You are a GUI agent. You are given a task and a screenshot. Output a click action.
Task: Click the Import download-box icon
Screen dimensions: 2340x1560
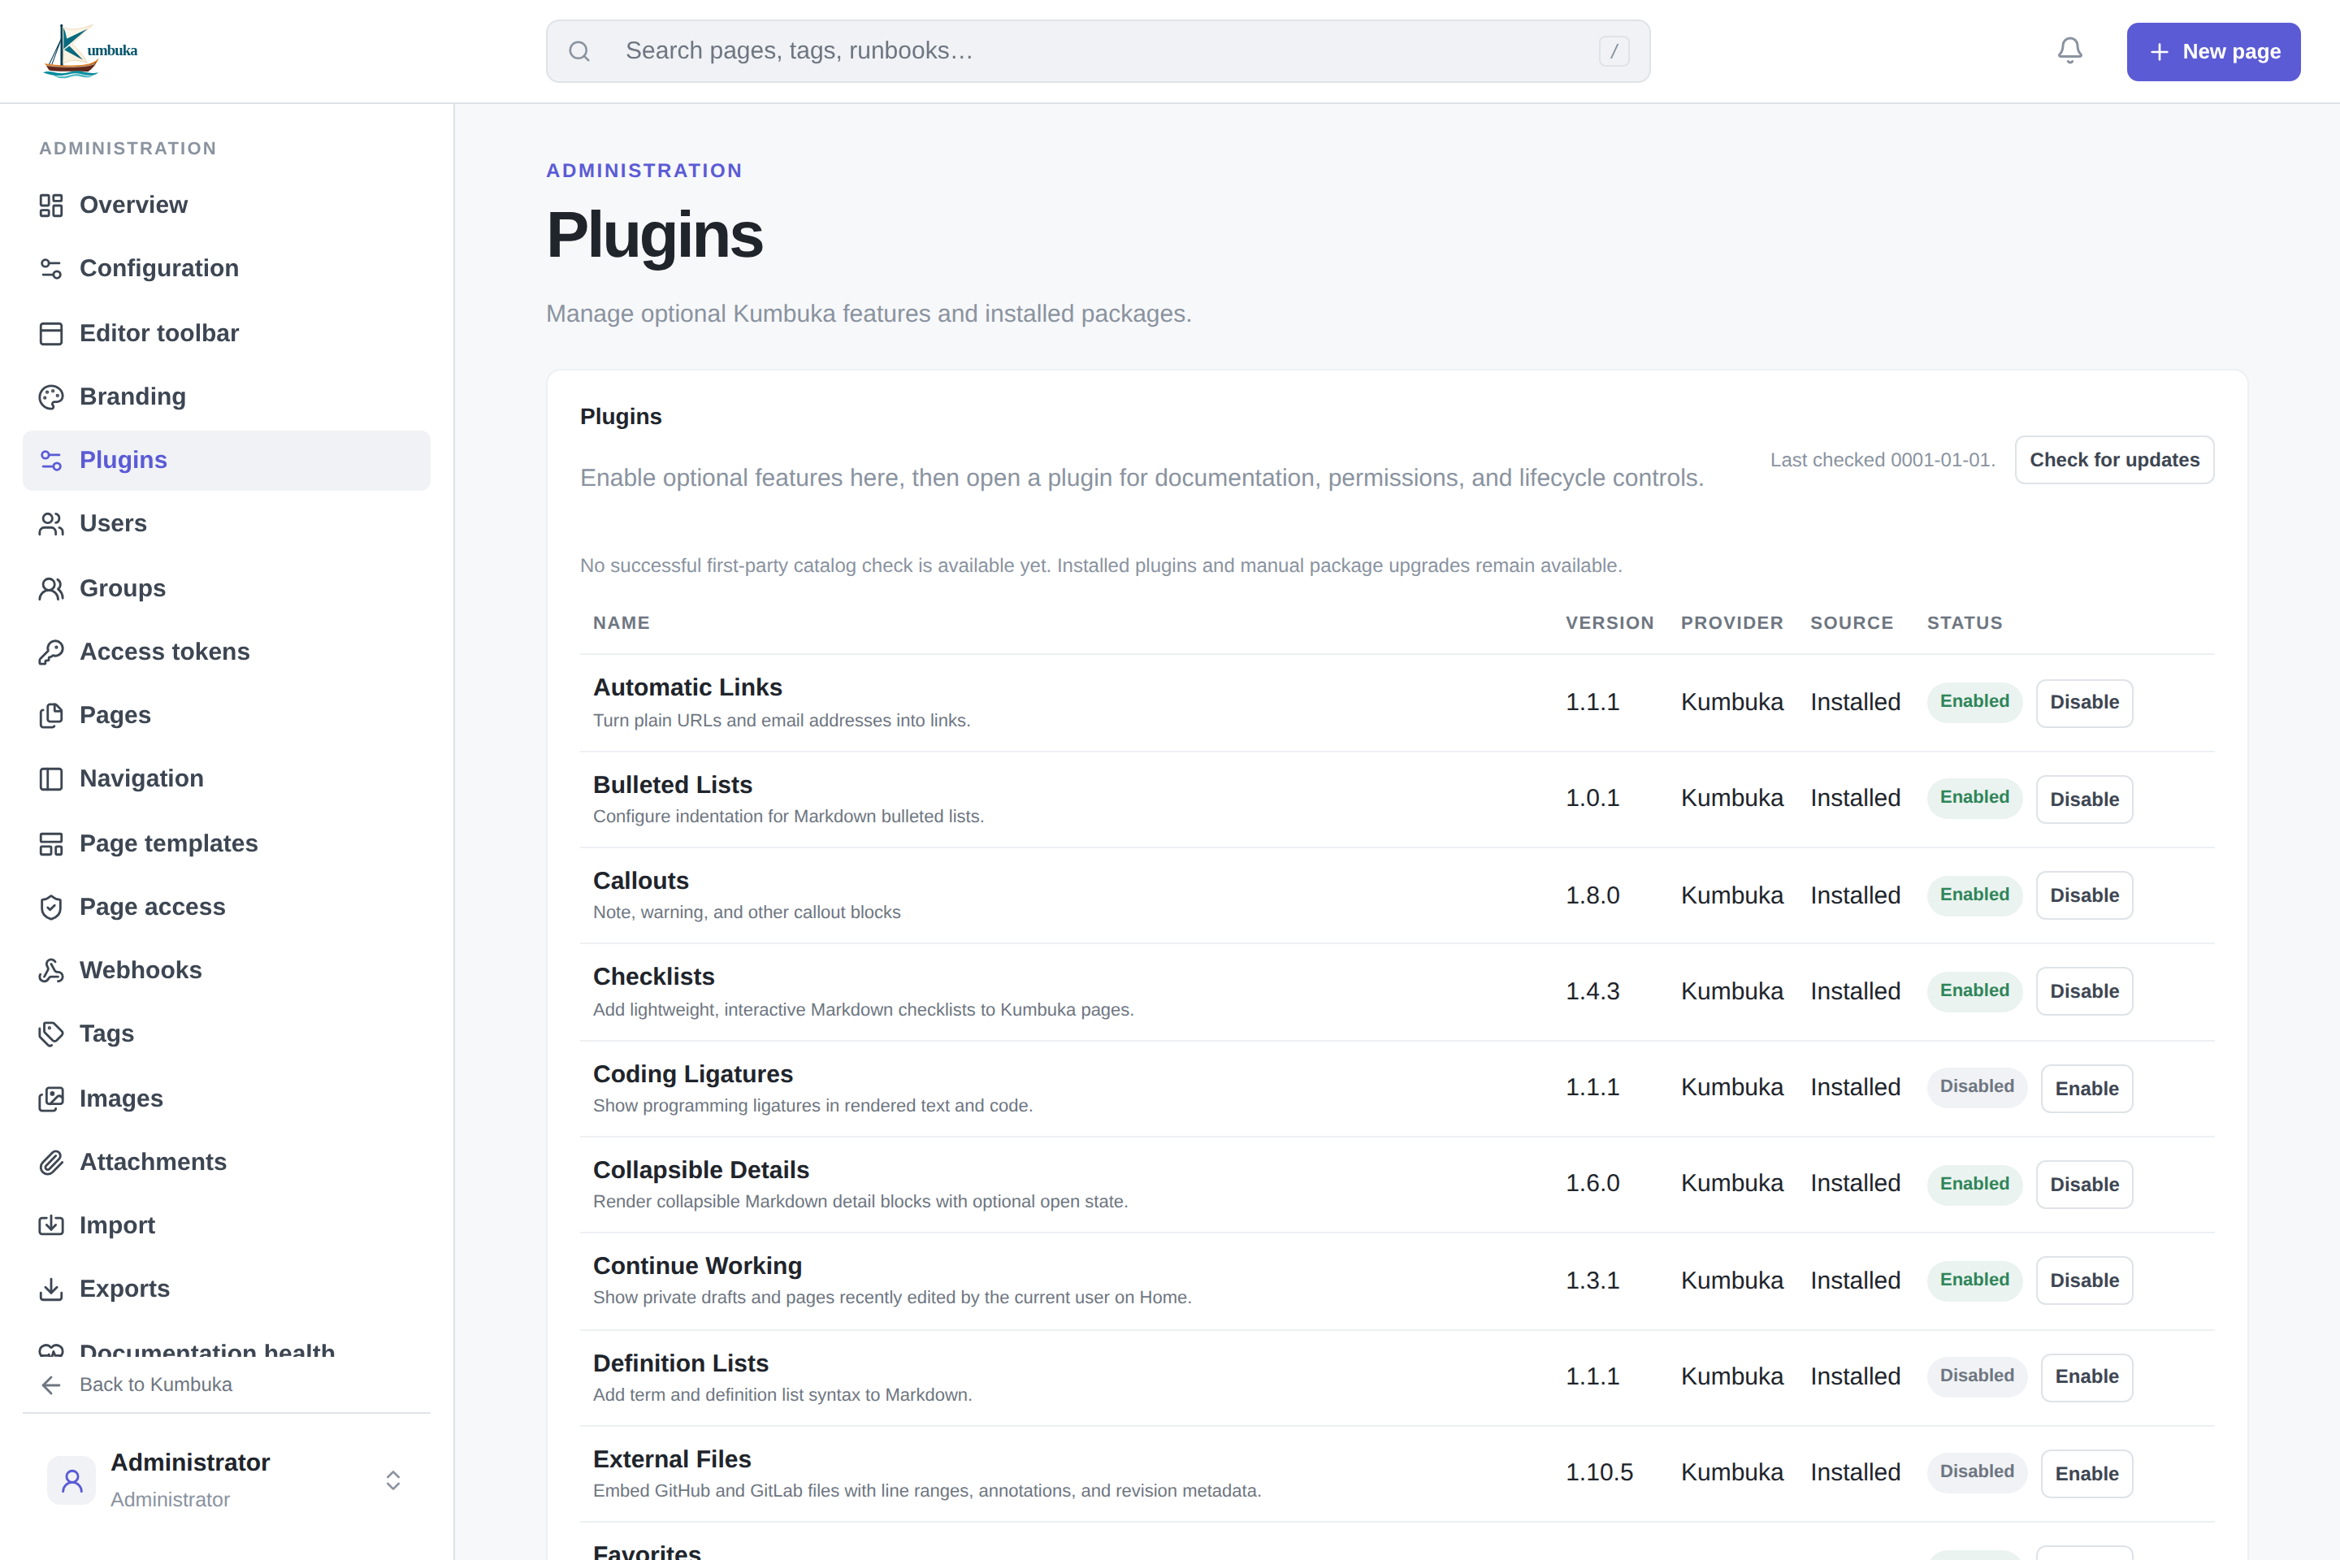[x=50, y=1226]
